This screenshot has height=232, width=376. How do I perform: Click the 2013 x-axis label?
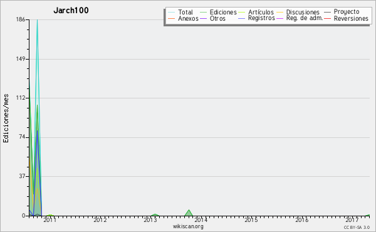150,219
